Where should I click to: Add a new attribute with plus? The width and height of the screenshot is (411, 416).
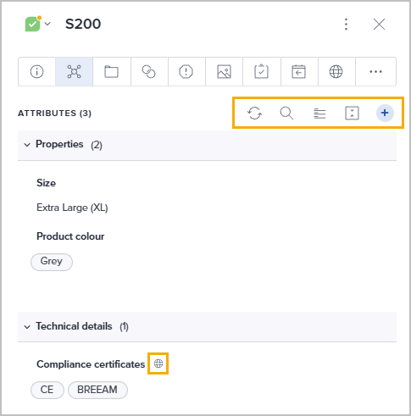point(385,113)
